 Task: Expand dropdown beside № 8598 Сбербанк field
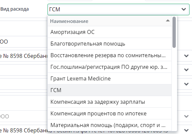click(x=186, y=56)
